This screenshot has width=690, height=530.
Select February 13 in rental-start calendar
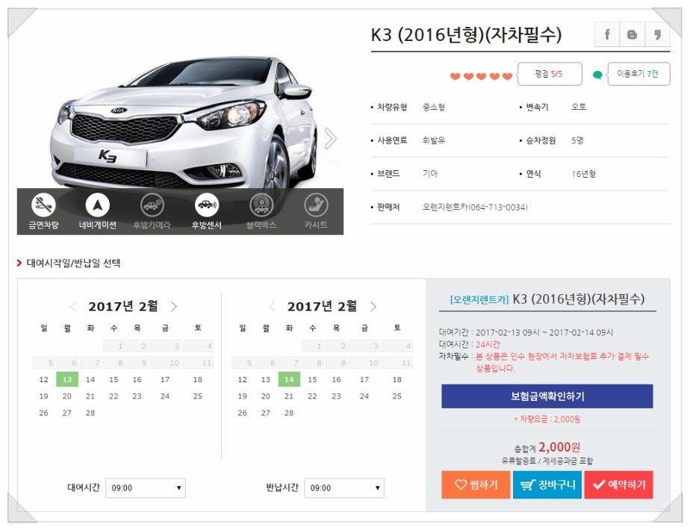click(x=67, y=379)
